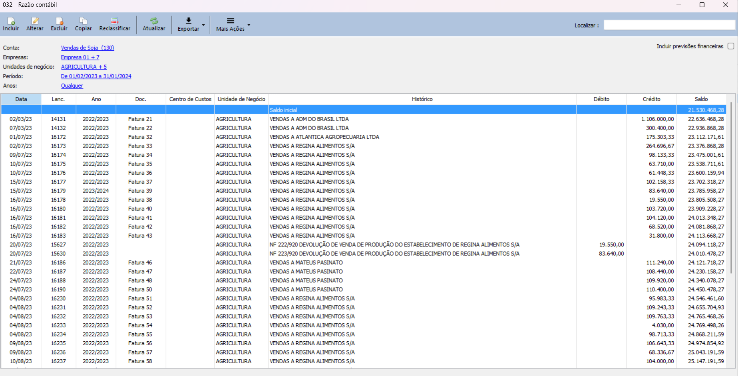Expand the Exportar dropdown arrow
Screen dimensions: 738x376
[x=203, y=25]
